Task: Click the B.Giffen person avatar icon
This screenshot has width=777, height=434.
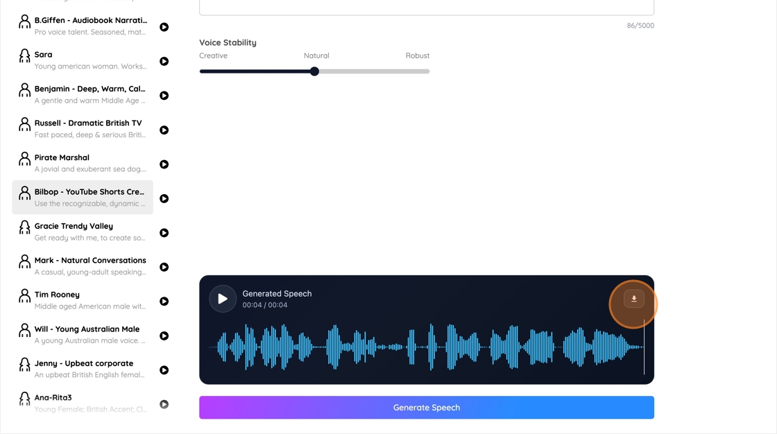Action: pos(24,21)
